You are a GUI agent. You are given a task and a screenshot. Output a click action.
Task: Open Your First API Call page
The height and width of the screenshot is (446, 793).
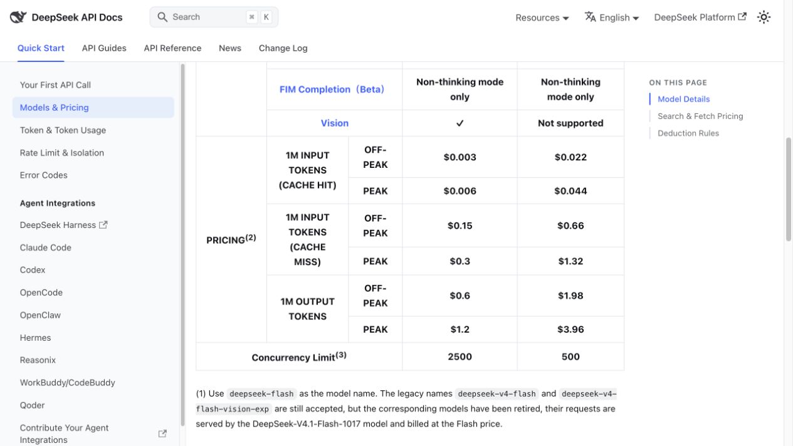coord(93,85)
